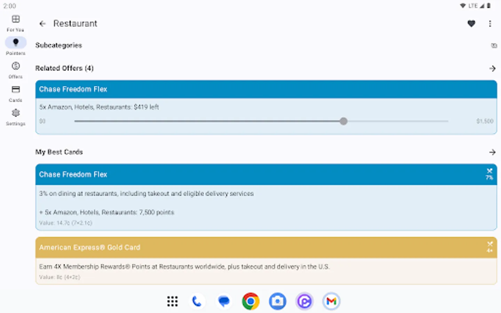Launch the purple P app from dock
501x313 pixels.
304,301
